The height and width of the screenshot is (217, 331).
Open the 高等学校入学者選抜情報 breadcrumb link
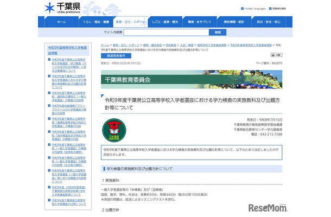212,45
